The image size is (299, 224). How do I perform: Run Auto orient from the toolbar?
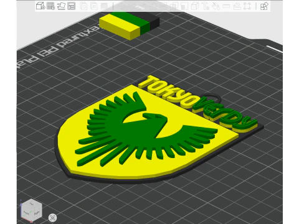click(62, 6)
